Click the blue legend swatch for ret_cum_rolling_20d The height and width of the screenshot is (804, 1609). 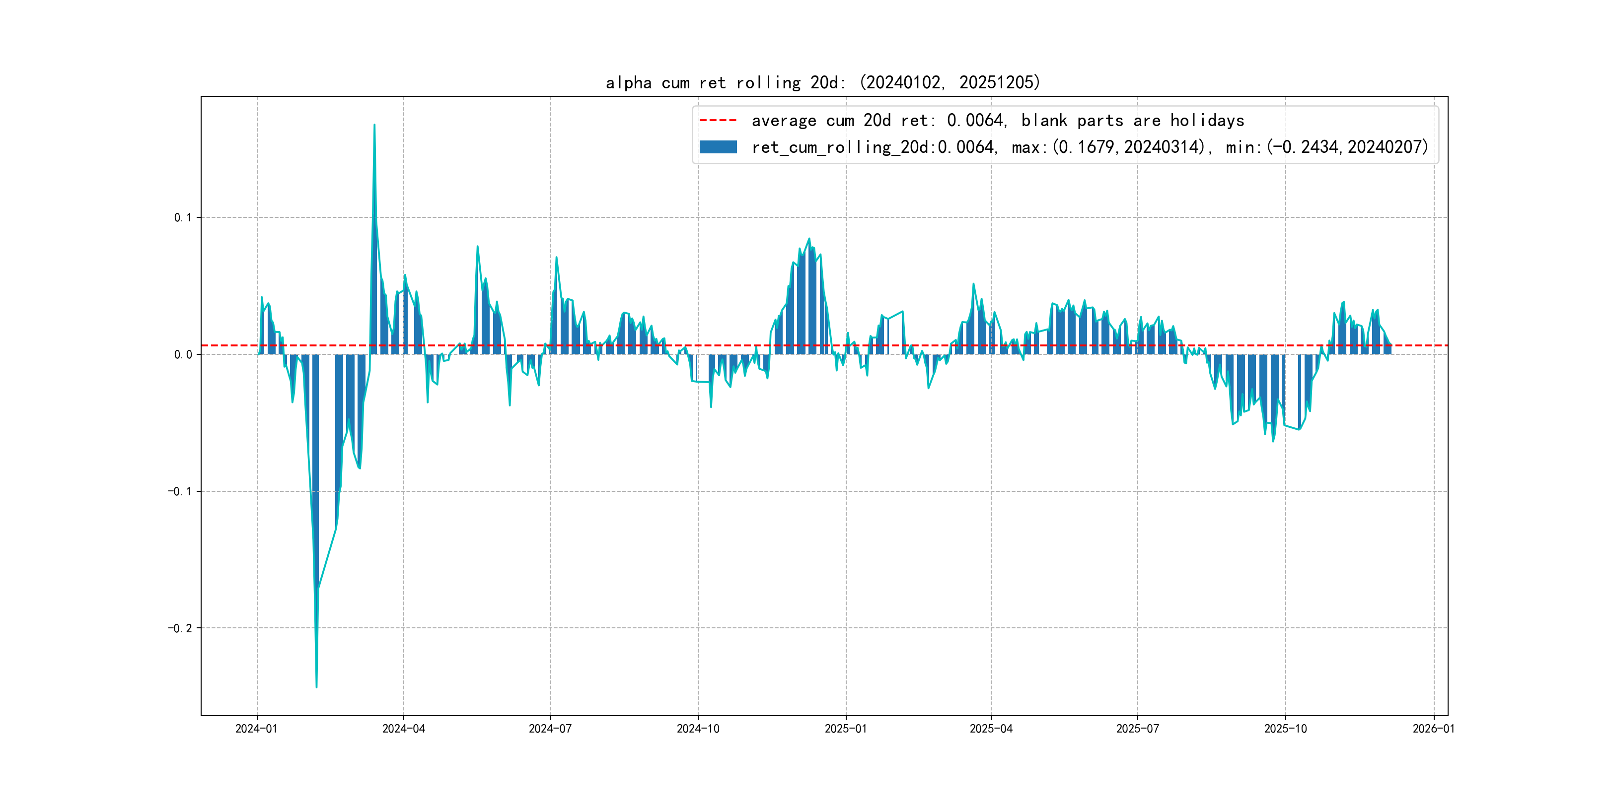718,147
